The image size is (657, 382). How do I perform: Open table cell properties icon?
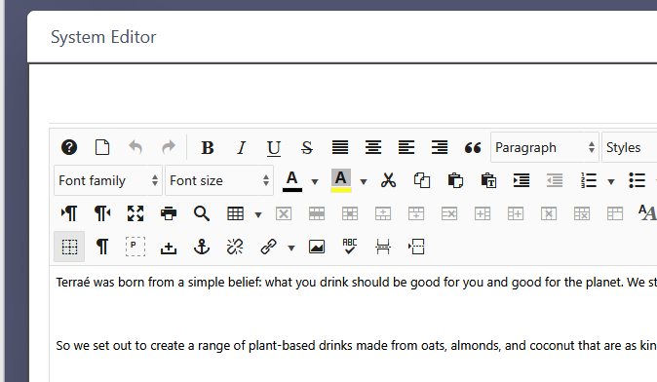tap(350, 213)
